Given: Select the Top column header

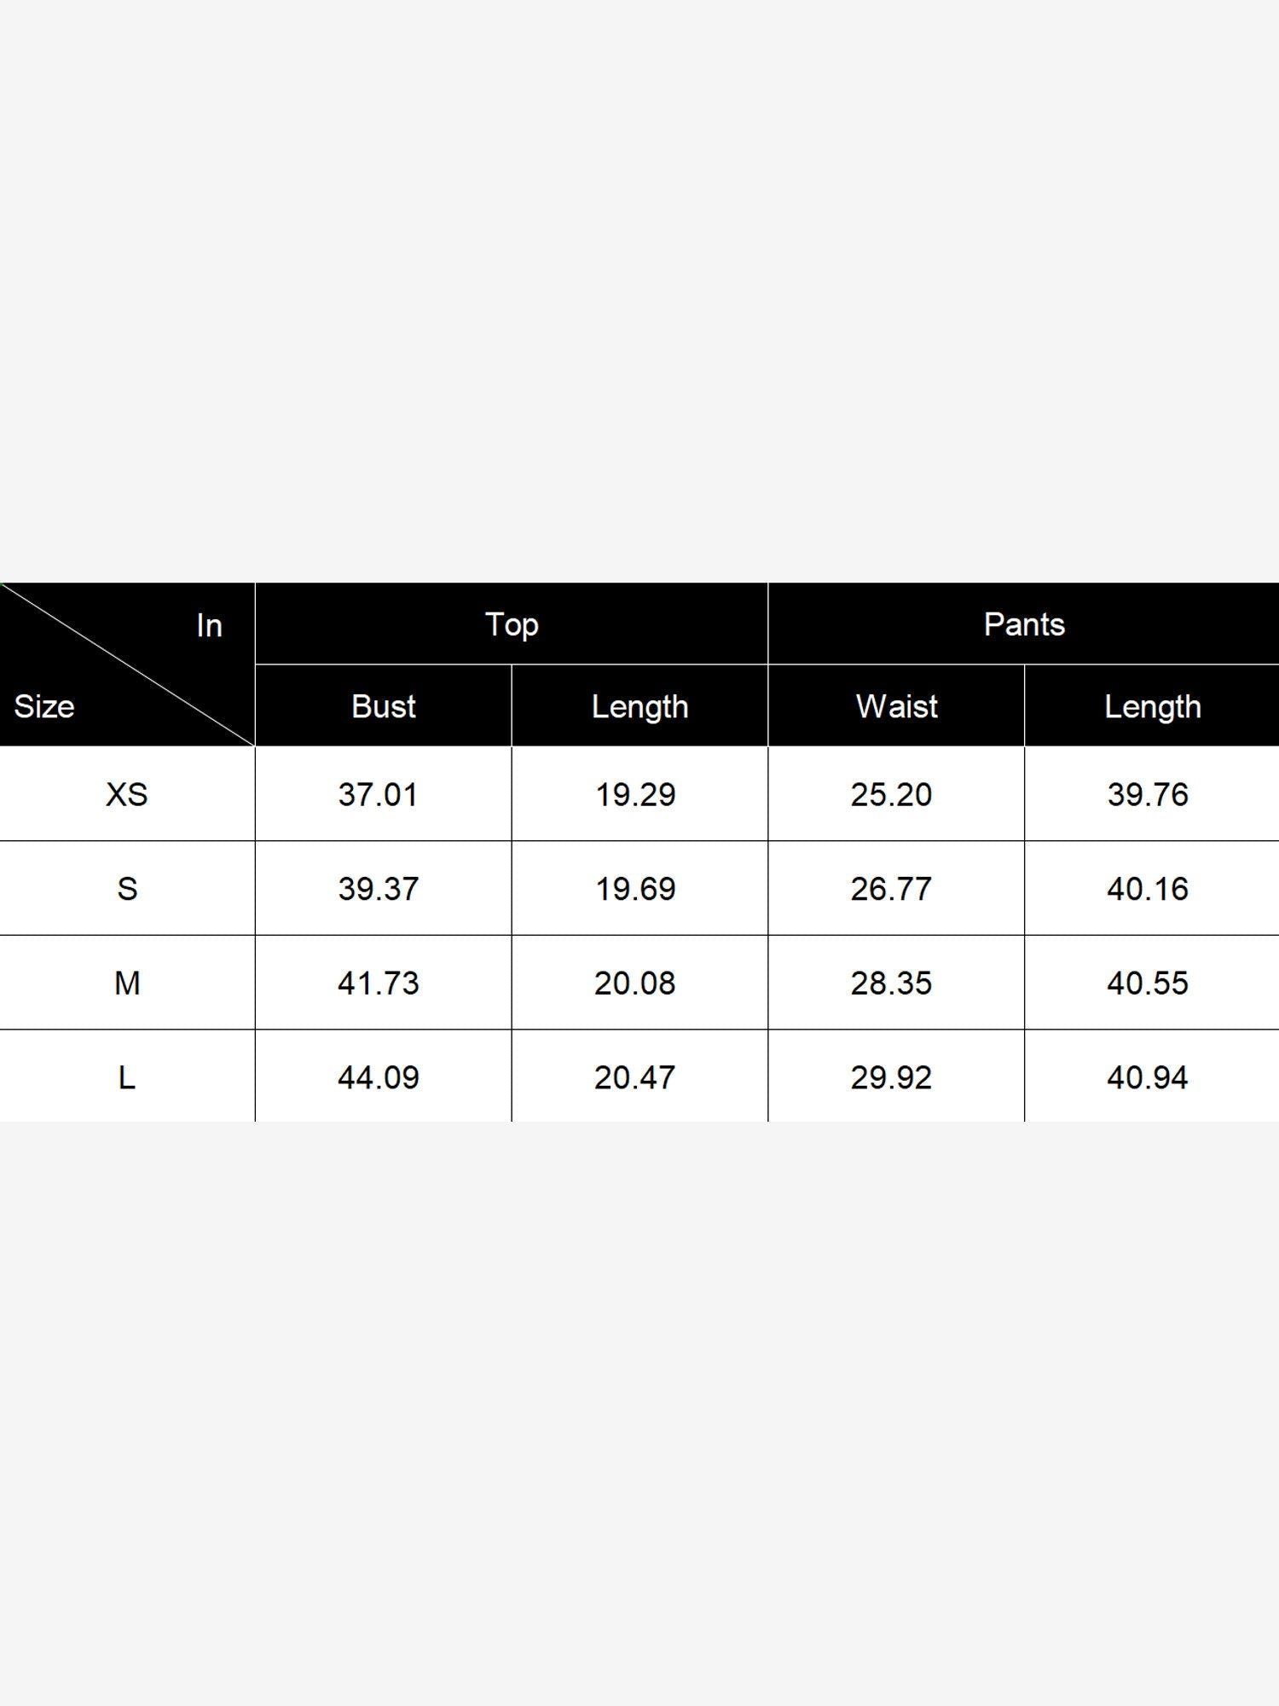Looking at the screenshot, I should [x=512, y=624].
